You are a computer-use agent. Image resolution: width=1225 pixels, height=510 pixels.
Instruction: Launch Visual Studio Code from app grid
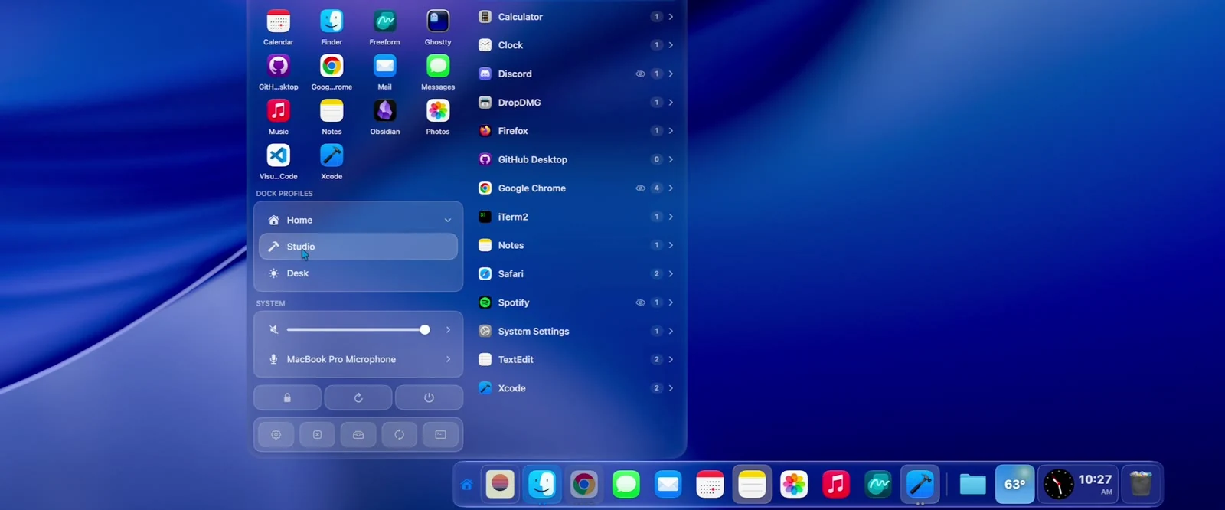pos(278,155)
